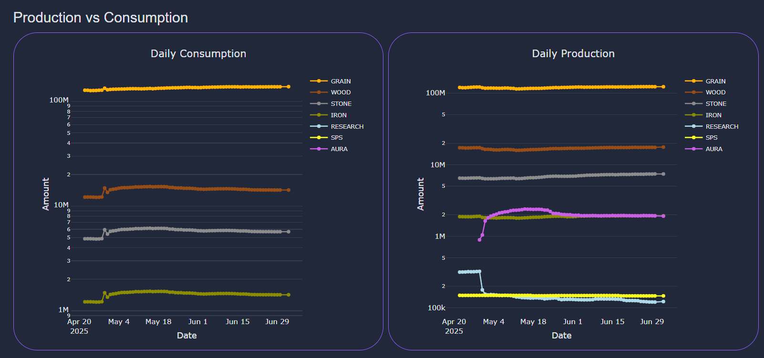Click Amount axis title in Consumption chart
Image resolution: width=764 pixels, height=358 pixels.
click(x=46, y=194)
